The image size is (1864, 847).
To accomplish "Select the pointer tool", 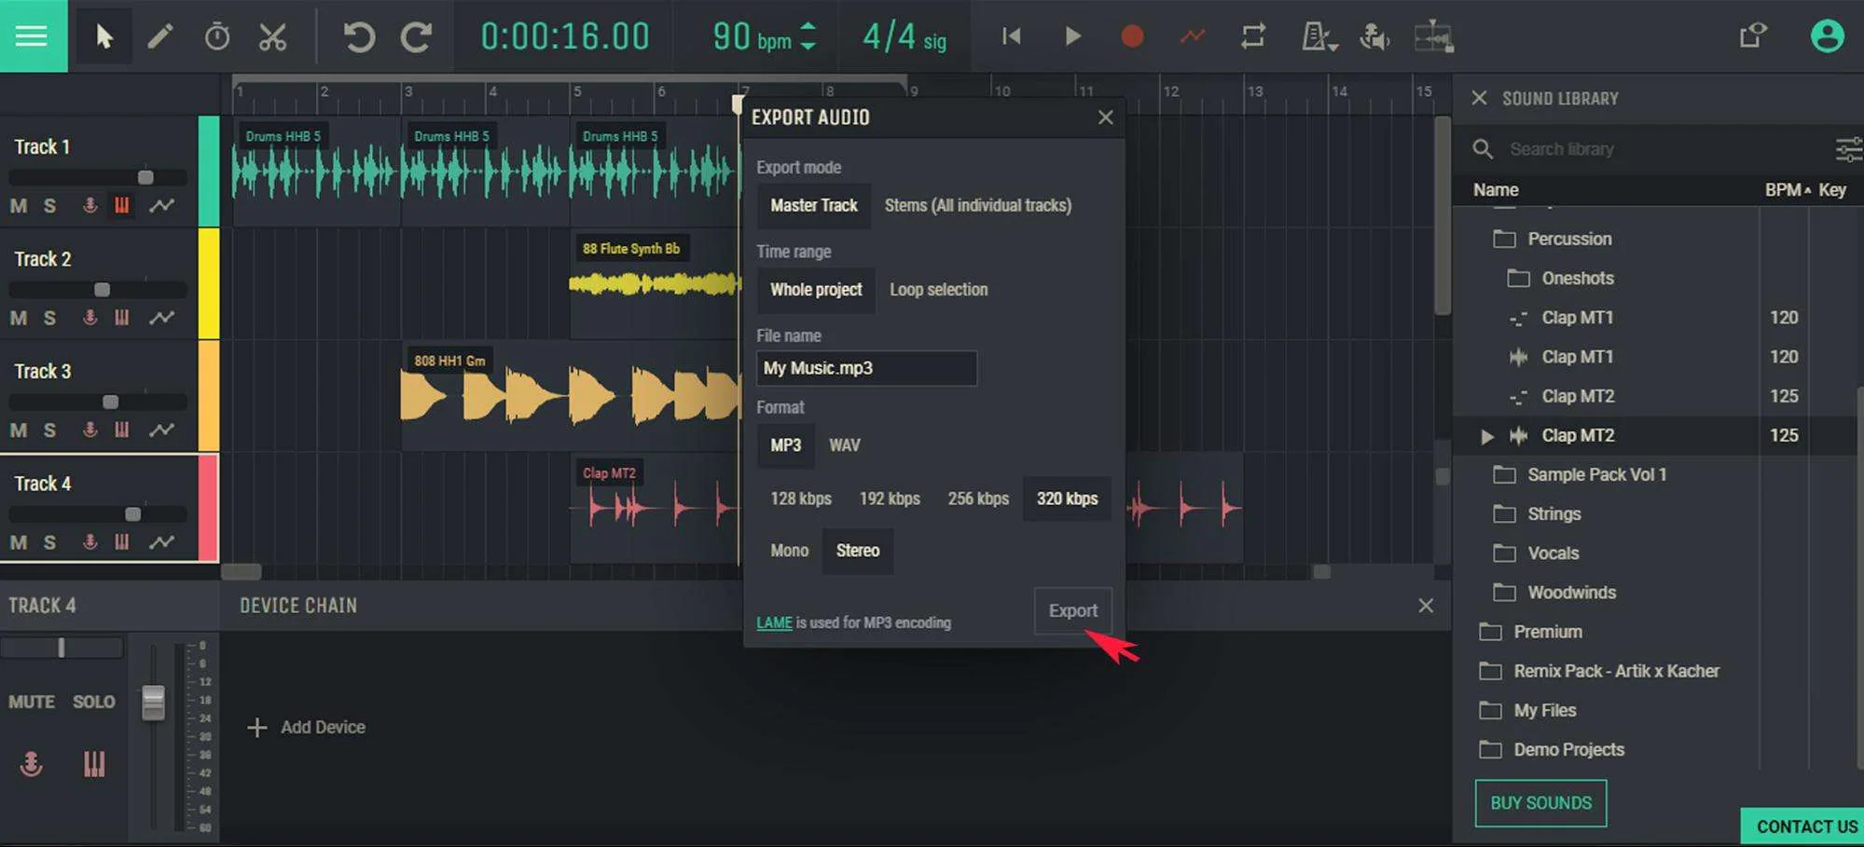I will coord(104,36).
